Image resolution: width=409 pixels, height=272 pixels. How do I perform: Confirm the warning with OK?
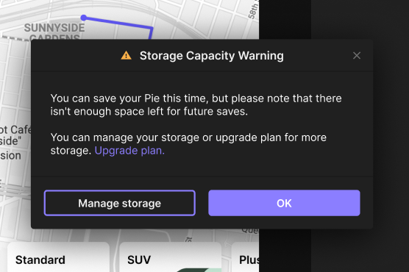(x=284, y=203)
